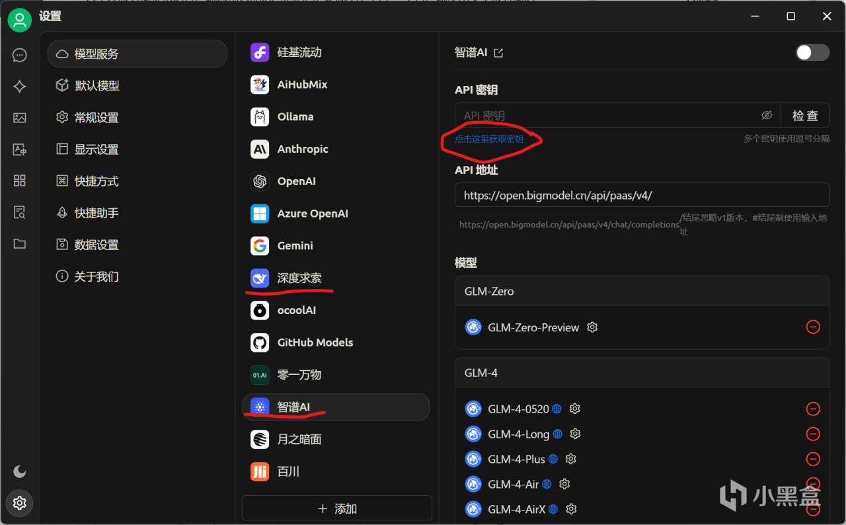846x525 pixels.
Task: Click the web globe icon beside GLM-4-AirX
Action: 553,509
